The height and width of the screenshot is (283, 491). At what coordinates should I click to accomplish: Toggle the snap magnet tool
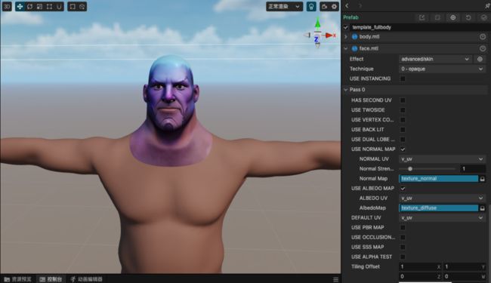(59, 7)
